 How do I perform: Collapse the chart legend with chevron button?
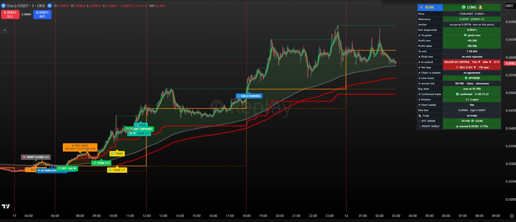pyautogui.click(x=5, y=30)
